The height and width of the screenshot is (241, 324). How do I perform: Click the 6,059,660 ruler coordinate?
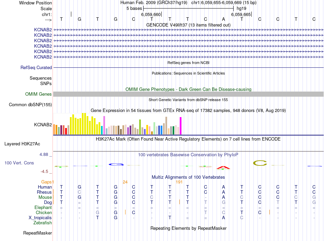point(151,14)
